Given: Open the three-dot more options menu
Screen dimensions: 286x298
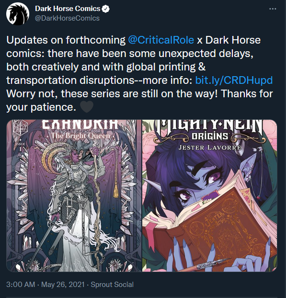Looking at the screenshot, I should point(273,9).
